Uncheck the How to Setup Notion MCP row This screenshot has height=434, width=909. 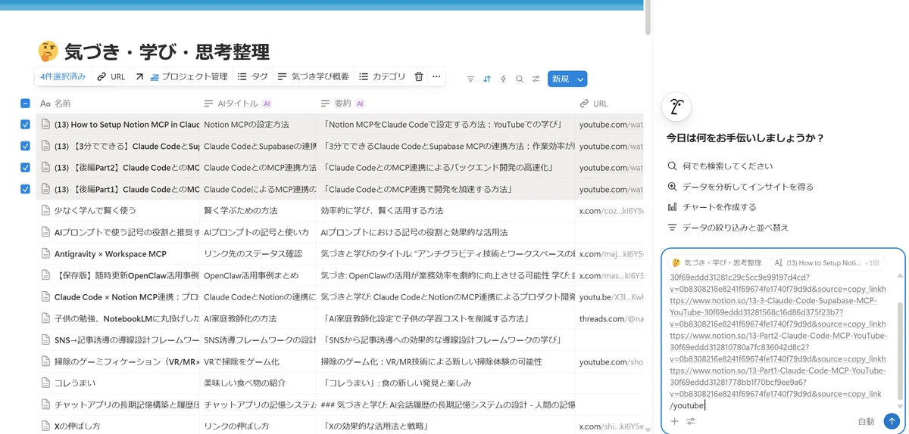25,124
